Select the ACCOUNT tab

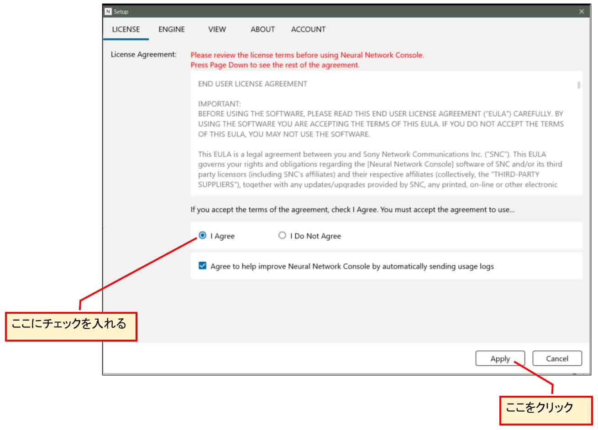[308, 29]
